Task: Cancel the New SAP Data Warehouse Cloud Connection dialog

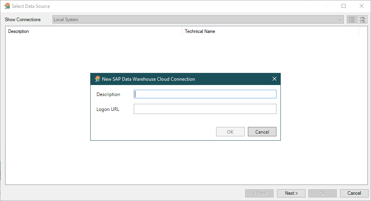Action: point(262,132)
